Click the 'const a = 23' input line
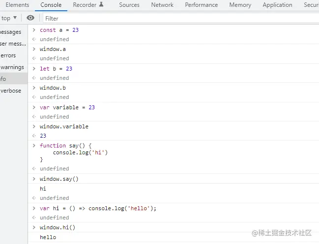 click(59, 30)
